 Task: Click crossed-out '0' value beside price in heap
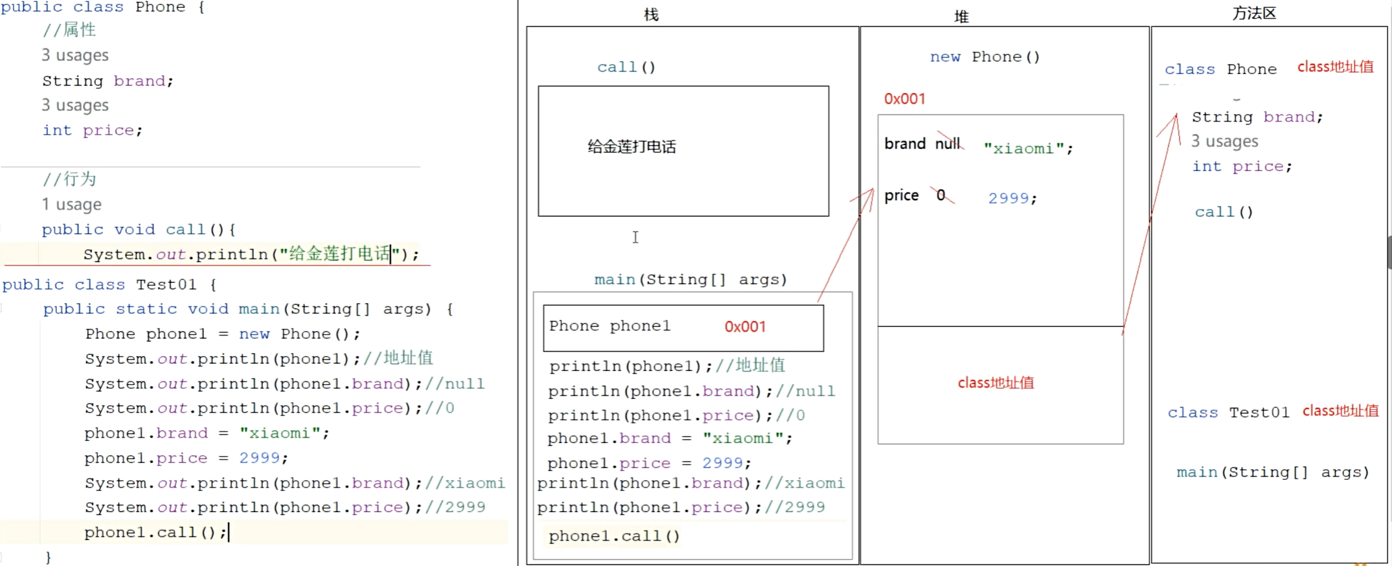pos(941,195)
